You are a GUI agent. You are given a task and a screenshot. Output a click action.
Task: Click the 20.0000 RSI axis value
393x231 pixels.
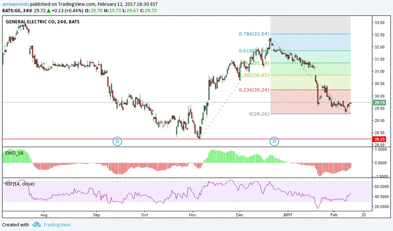[382, 207]
